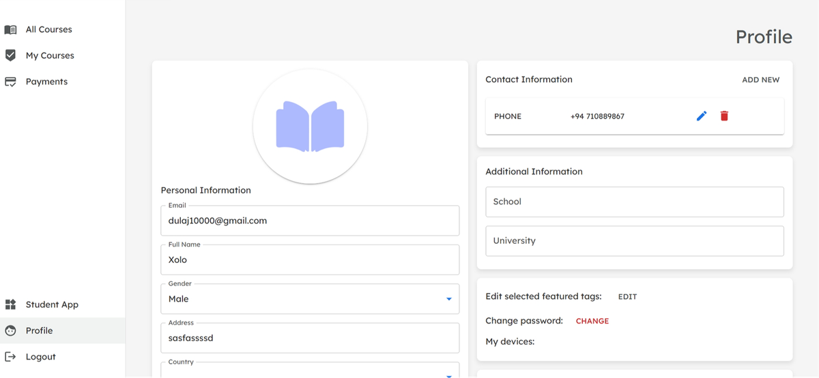Click EDIT for selected featured tags
Image resolution: width=819 pixels, height=378 pixels.
tap(627, 297)
